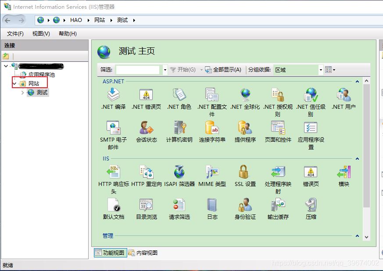
Task: Switch to 内容视图 tab
Action: click(x=143, y=253)
